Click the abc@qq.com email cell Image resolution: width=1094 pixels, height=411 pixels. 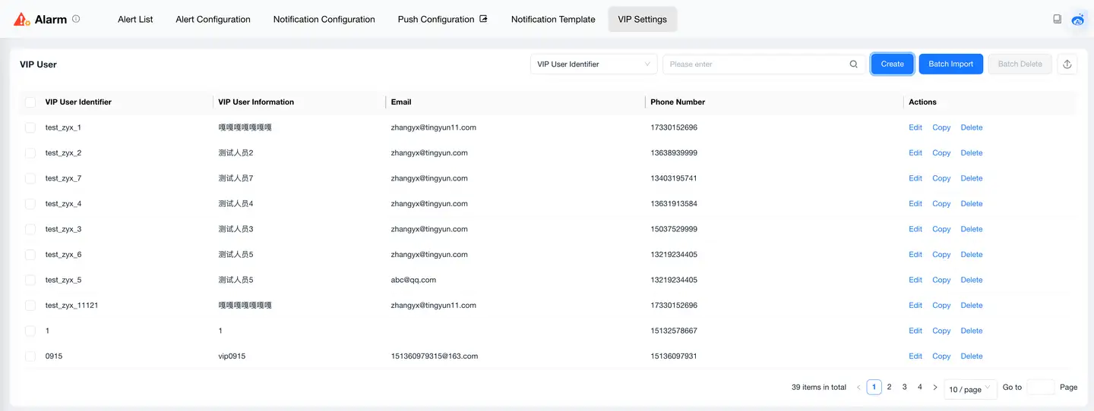tap(413, 280)
